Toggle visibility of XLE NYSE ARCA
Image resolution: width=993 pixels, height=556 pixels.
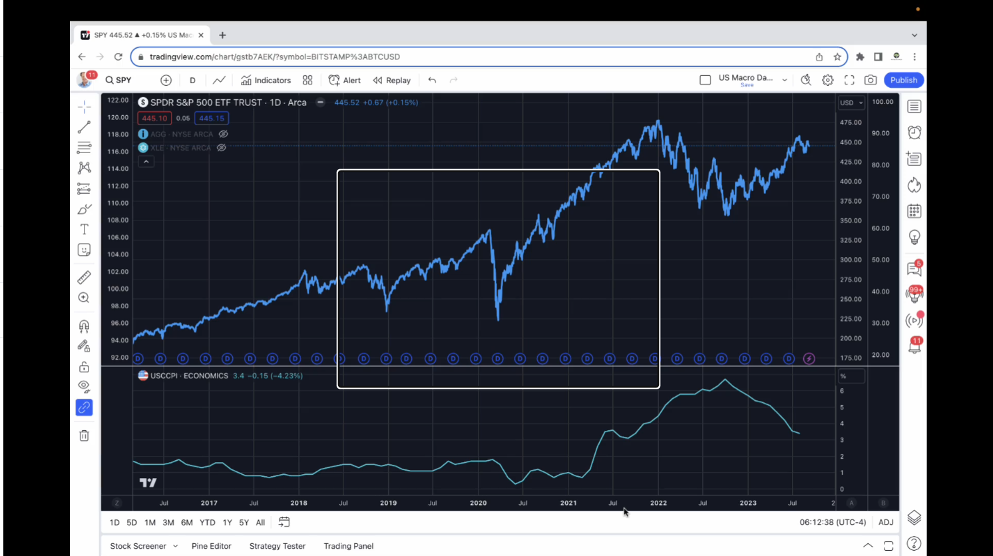[x=222, y=148]
